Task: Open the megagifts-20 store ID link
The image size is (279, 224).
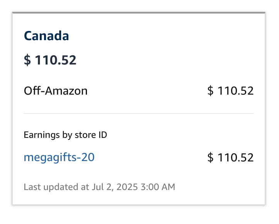Action: coord(59,157)
